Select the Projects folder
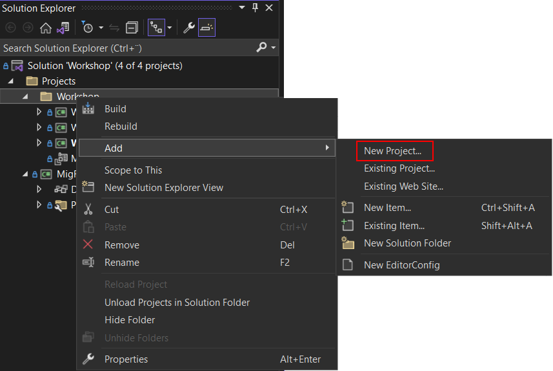Screen dimensions: 553x371 click(59, 81)
